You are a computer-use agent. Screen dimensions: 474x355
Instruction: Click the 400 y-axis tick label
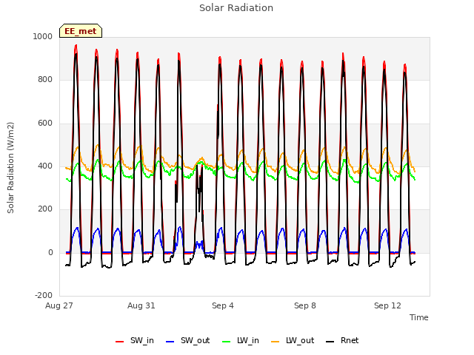click(45, 166)
